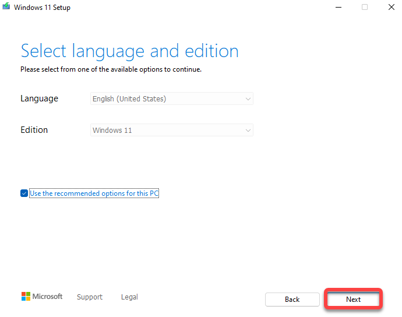Image resolution: width=402 pixels, height=317 pixels.
Task: Open the Edition combo box
Action: pyautogui.click(x=171, y=131)
